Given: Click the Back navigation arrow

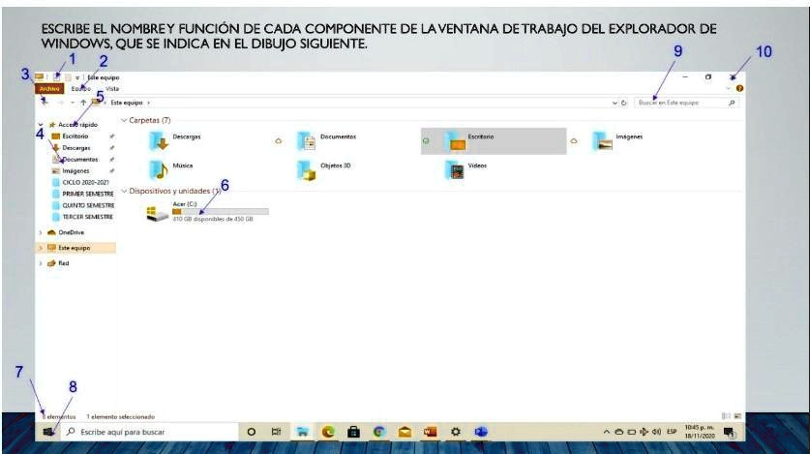Looking at the screenshot, I should [x=45, y=103].
